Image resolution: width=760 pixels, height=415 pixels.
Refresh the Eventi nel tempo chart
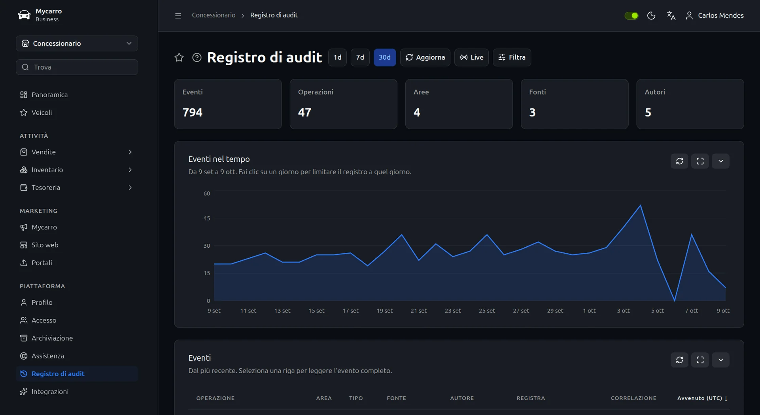(x=680, y=161)
